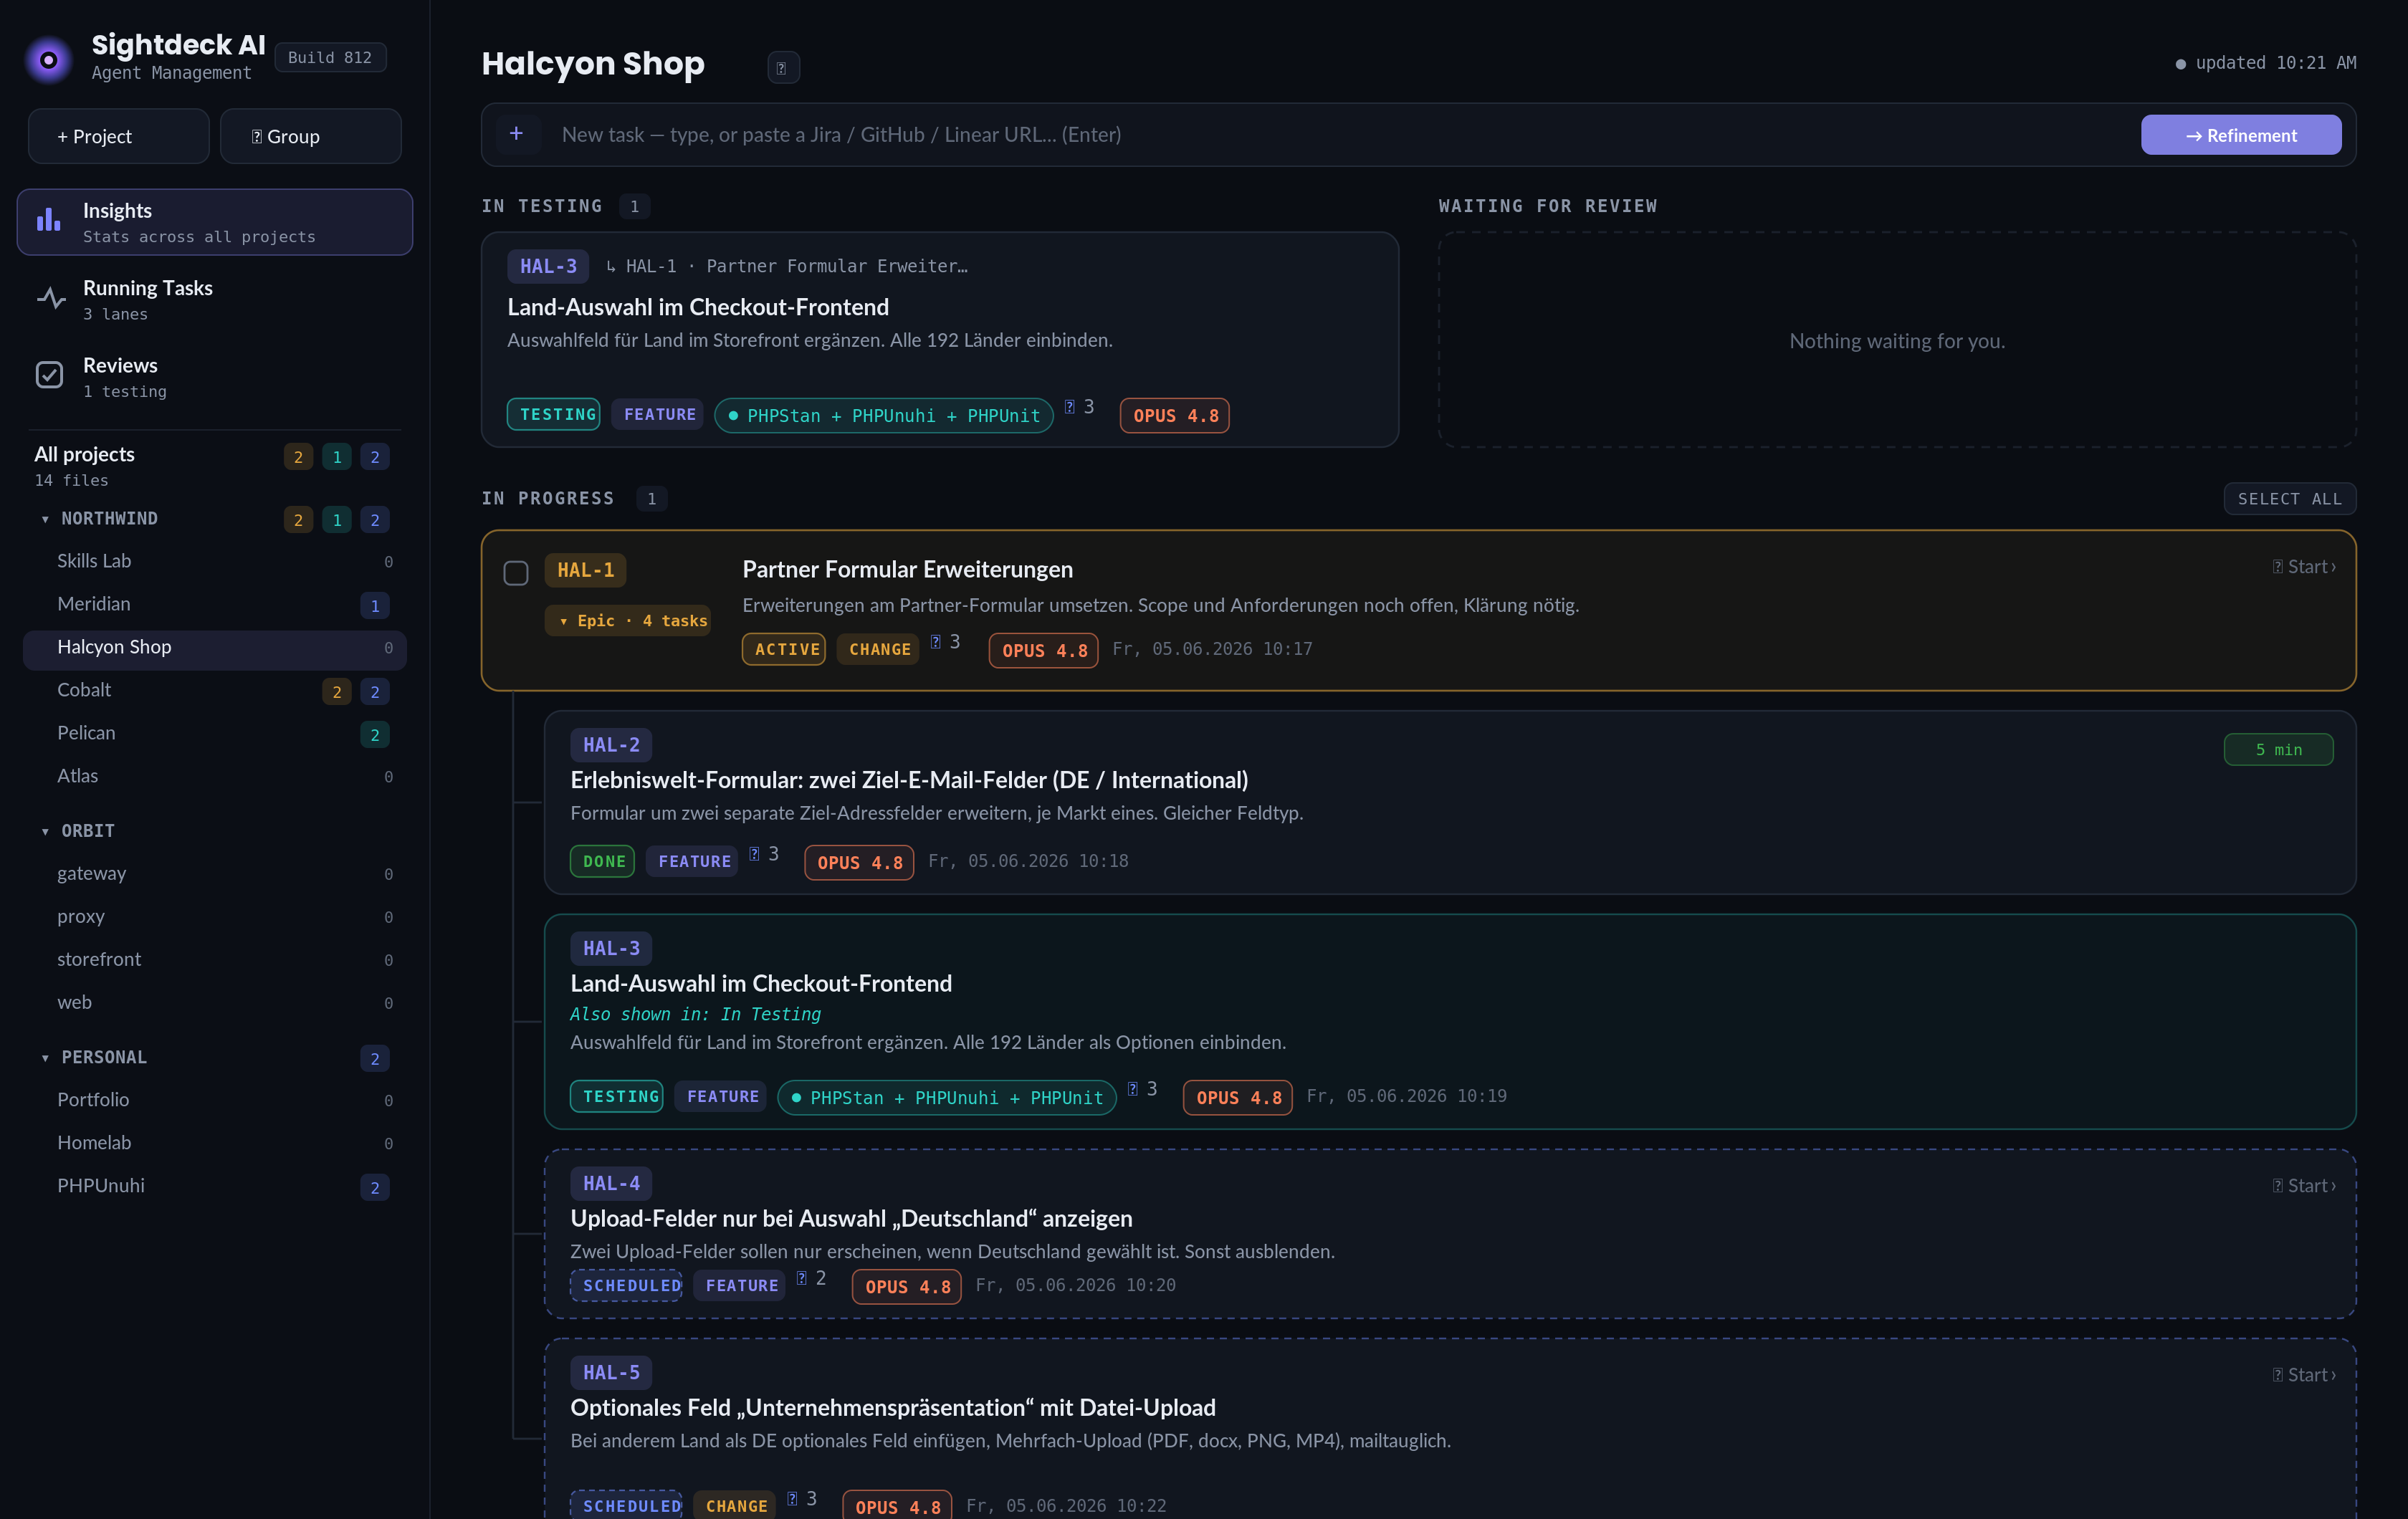Click the OPUS 4.8 tag on HAL-1
Viewport: 2408px width, 1519px height.
1044,651
